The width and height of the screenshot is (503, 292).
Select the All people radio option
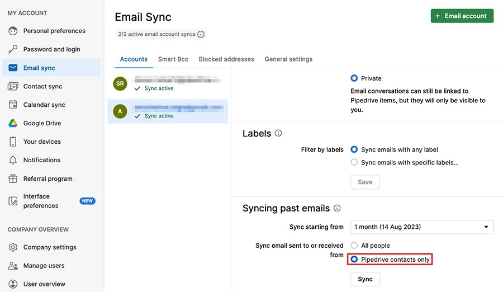(x=354, y=246)
